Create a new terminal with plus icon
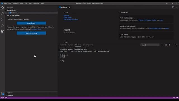Image resolution: width=179 pixels, height=101 pixels. click(x=162, y=45)
